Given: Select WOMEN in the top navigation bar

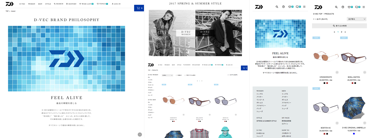Looking at the screenshot, I should pyautogui.click(x=32, y=4).
